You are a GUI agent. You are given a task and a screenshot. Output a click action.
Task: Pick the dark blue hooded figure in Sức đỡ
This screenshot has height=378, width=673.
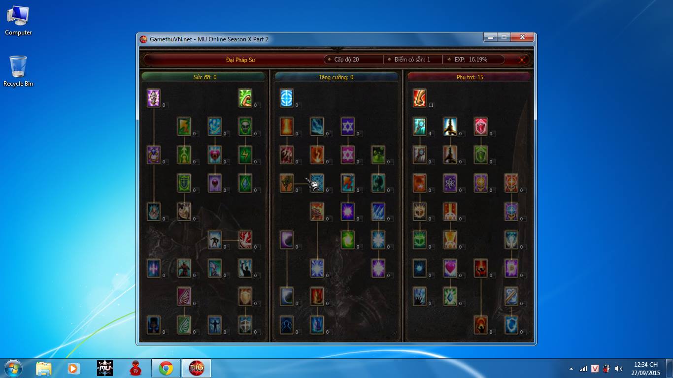click(154, 325)
